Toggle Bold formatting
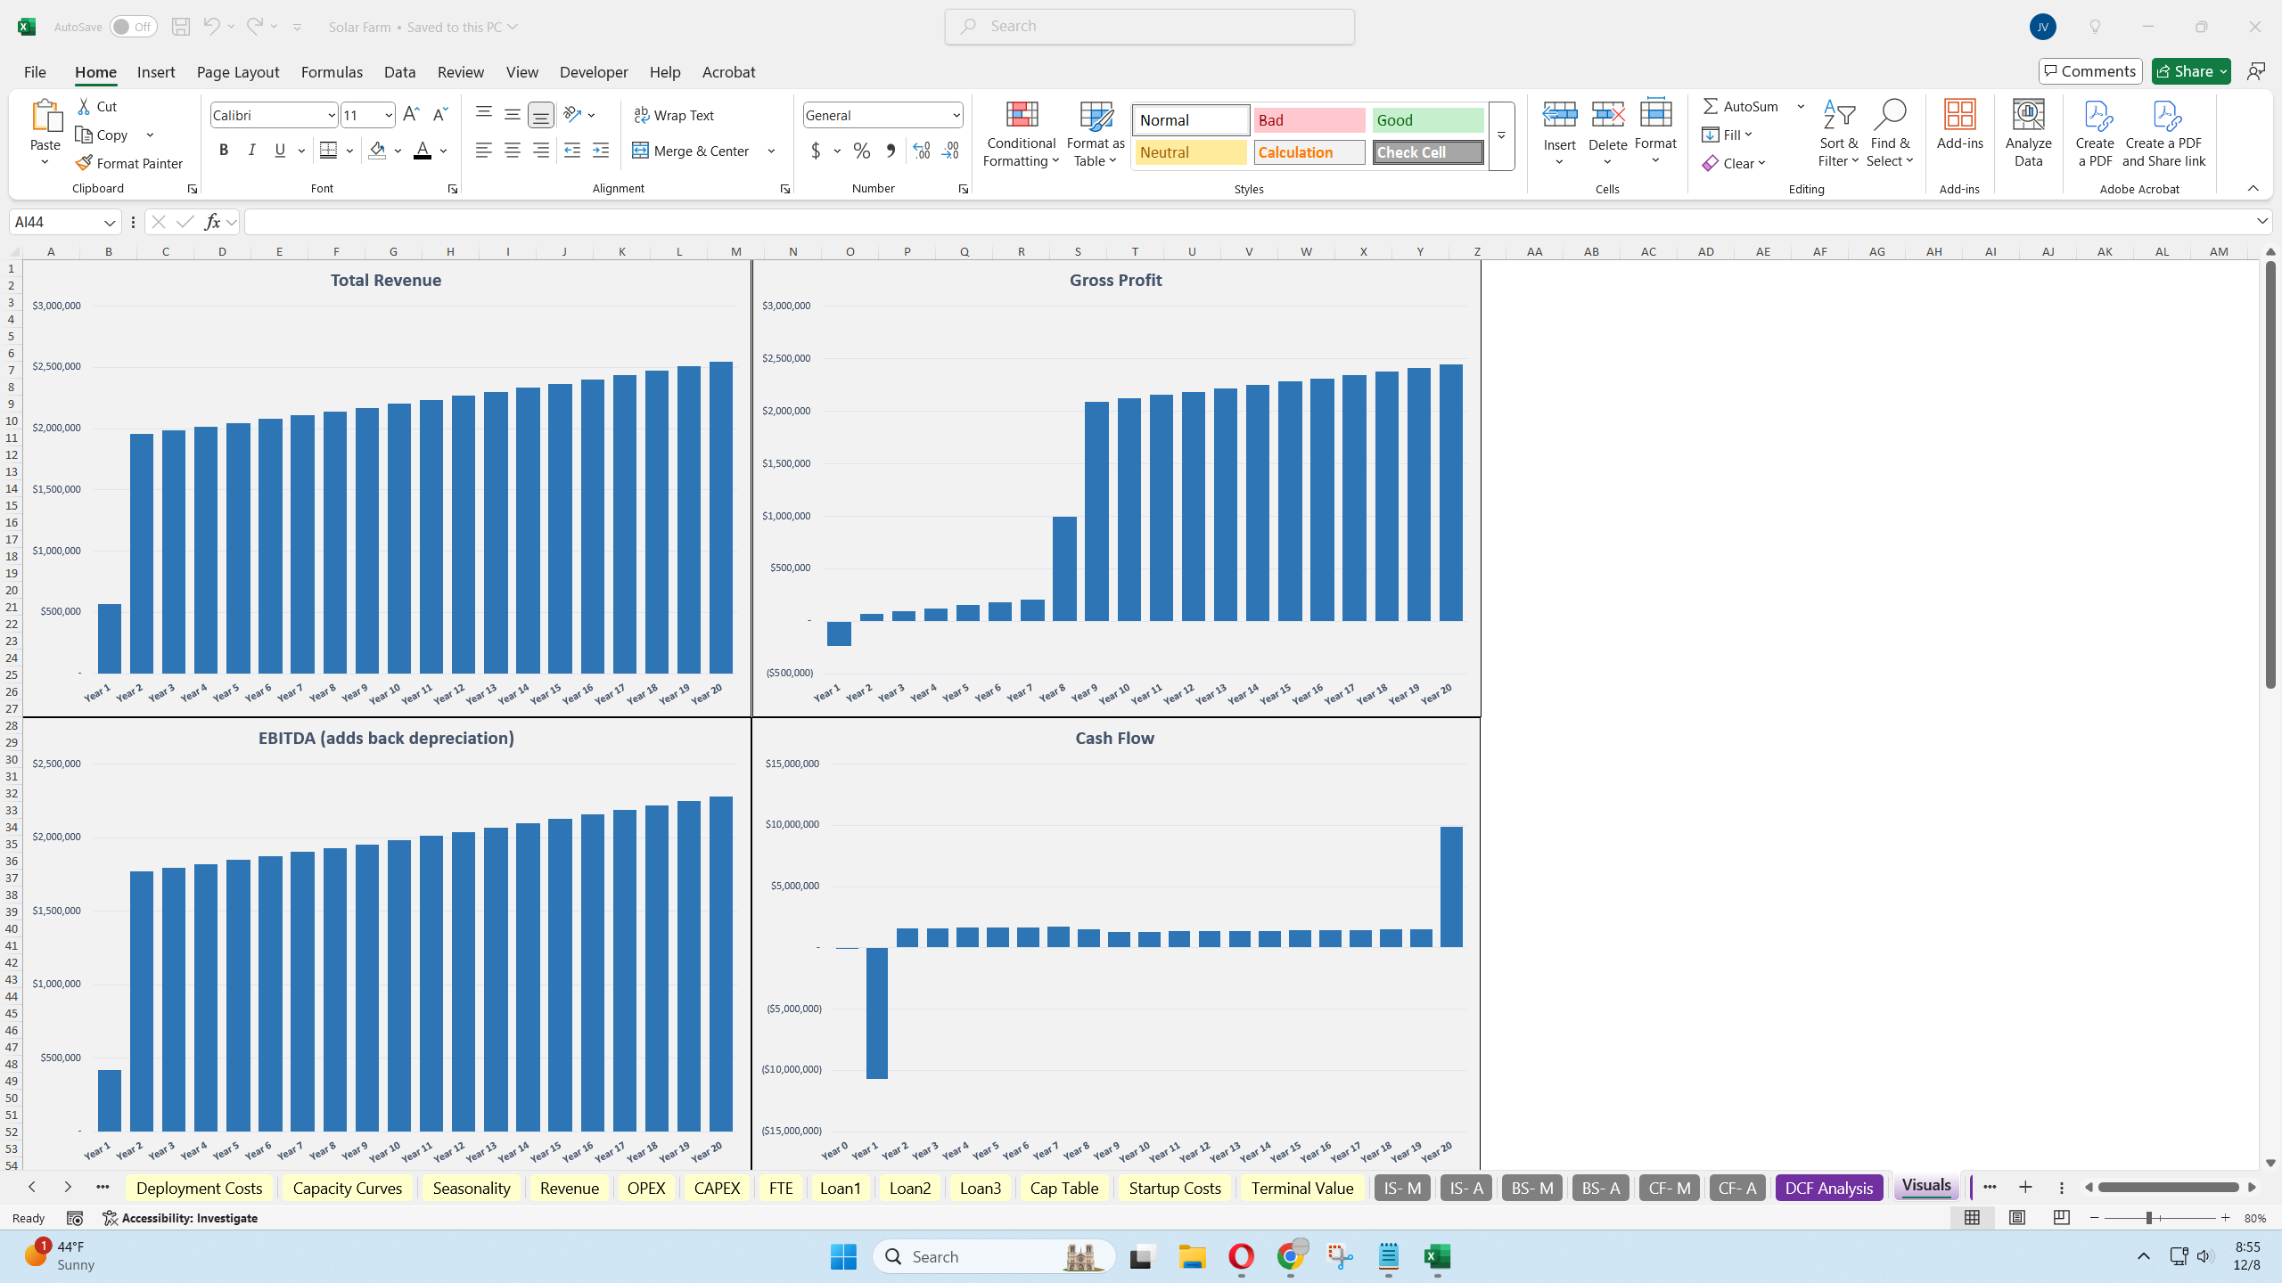The width and height of the screenshot is (2282, 1283). [x=224, y=151]
